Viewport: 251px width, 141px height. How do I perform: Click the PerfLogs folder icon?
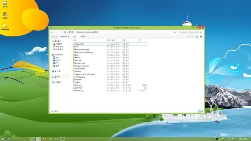(x=74, y=60)
